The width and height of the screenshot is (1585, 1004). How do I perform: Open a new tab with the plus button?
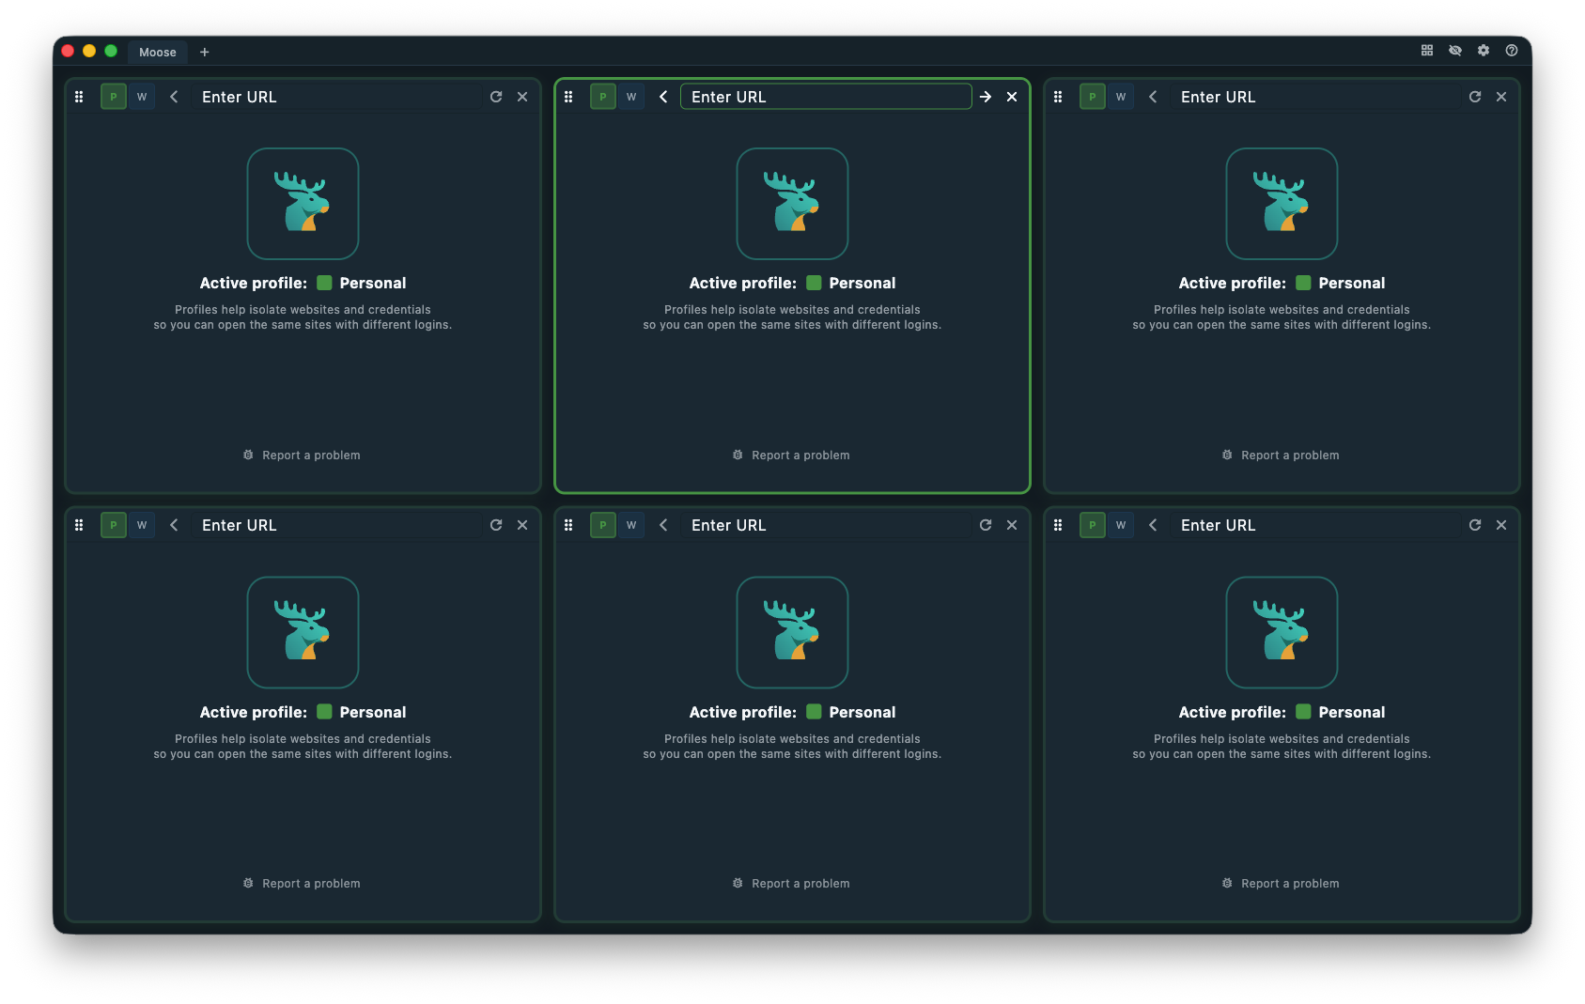click(x=204, y=52)
